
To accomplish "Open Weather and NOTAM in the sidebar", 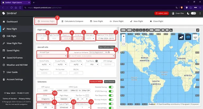I will pos(17,65).
